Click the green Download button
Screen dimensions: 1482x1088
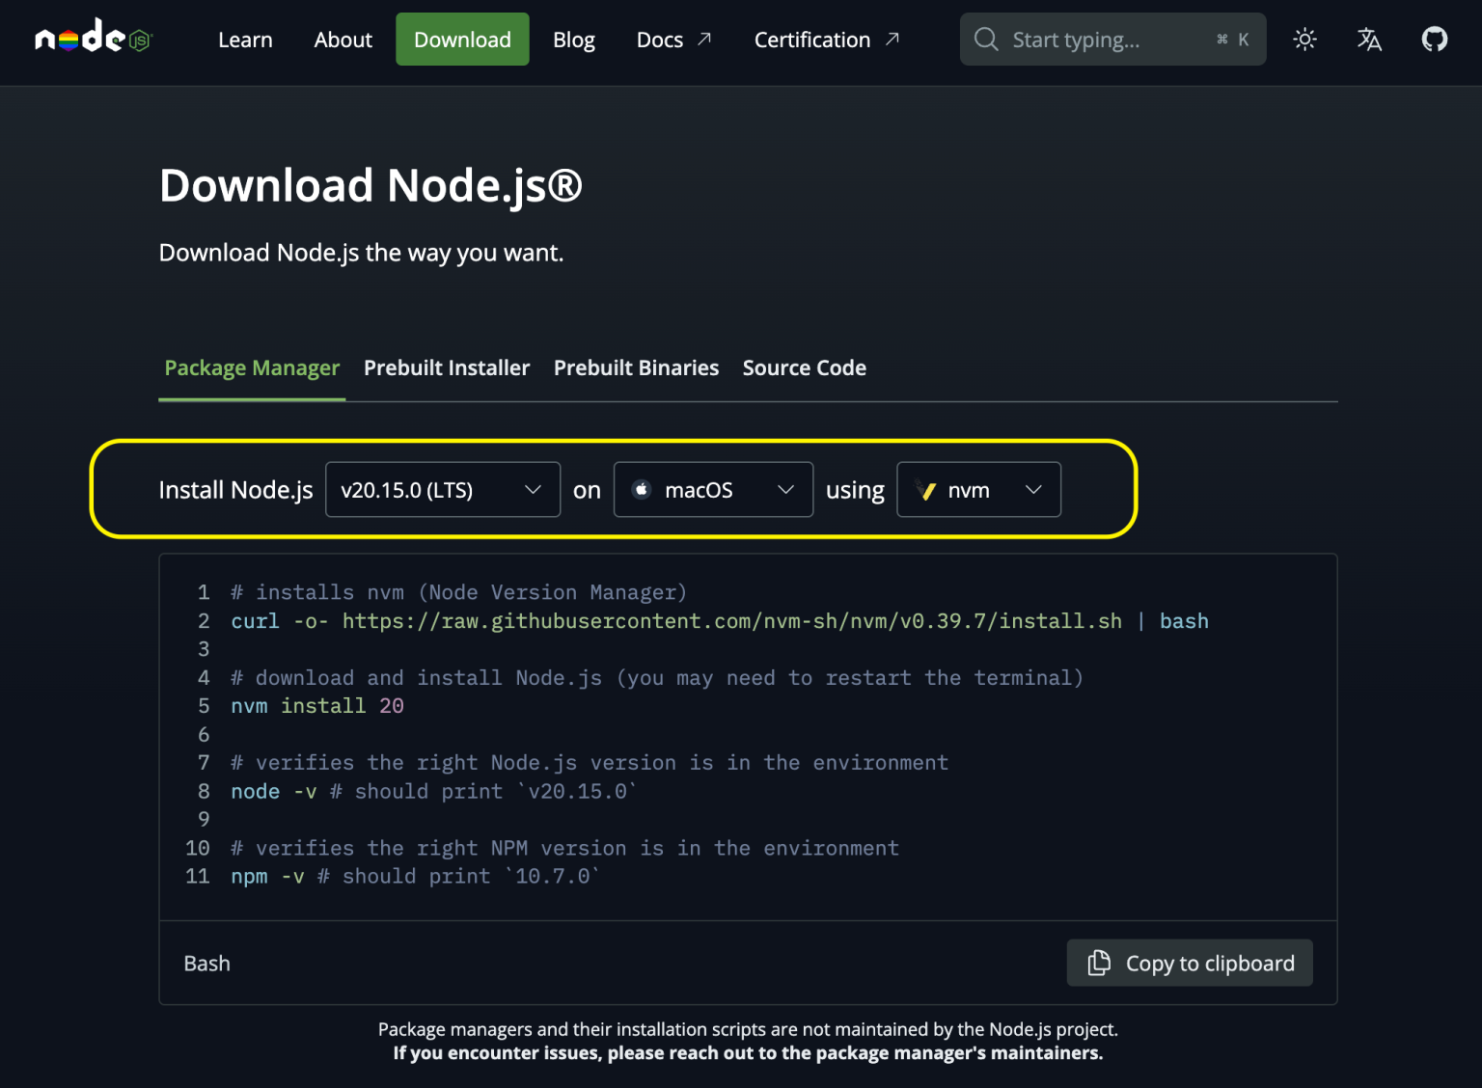click(461, 39)
